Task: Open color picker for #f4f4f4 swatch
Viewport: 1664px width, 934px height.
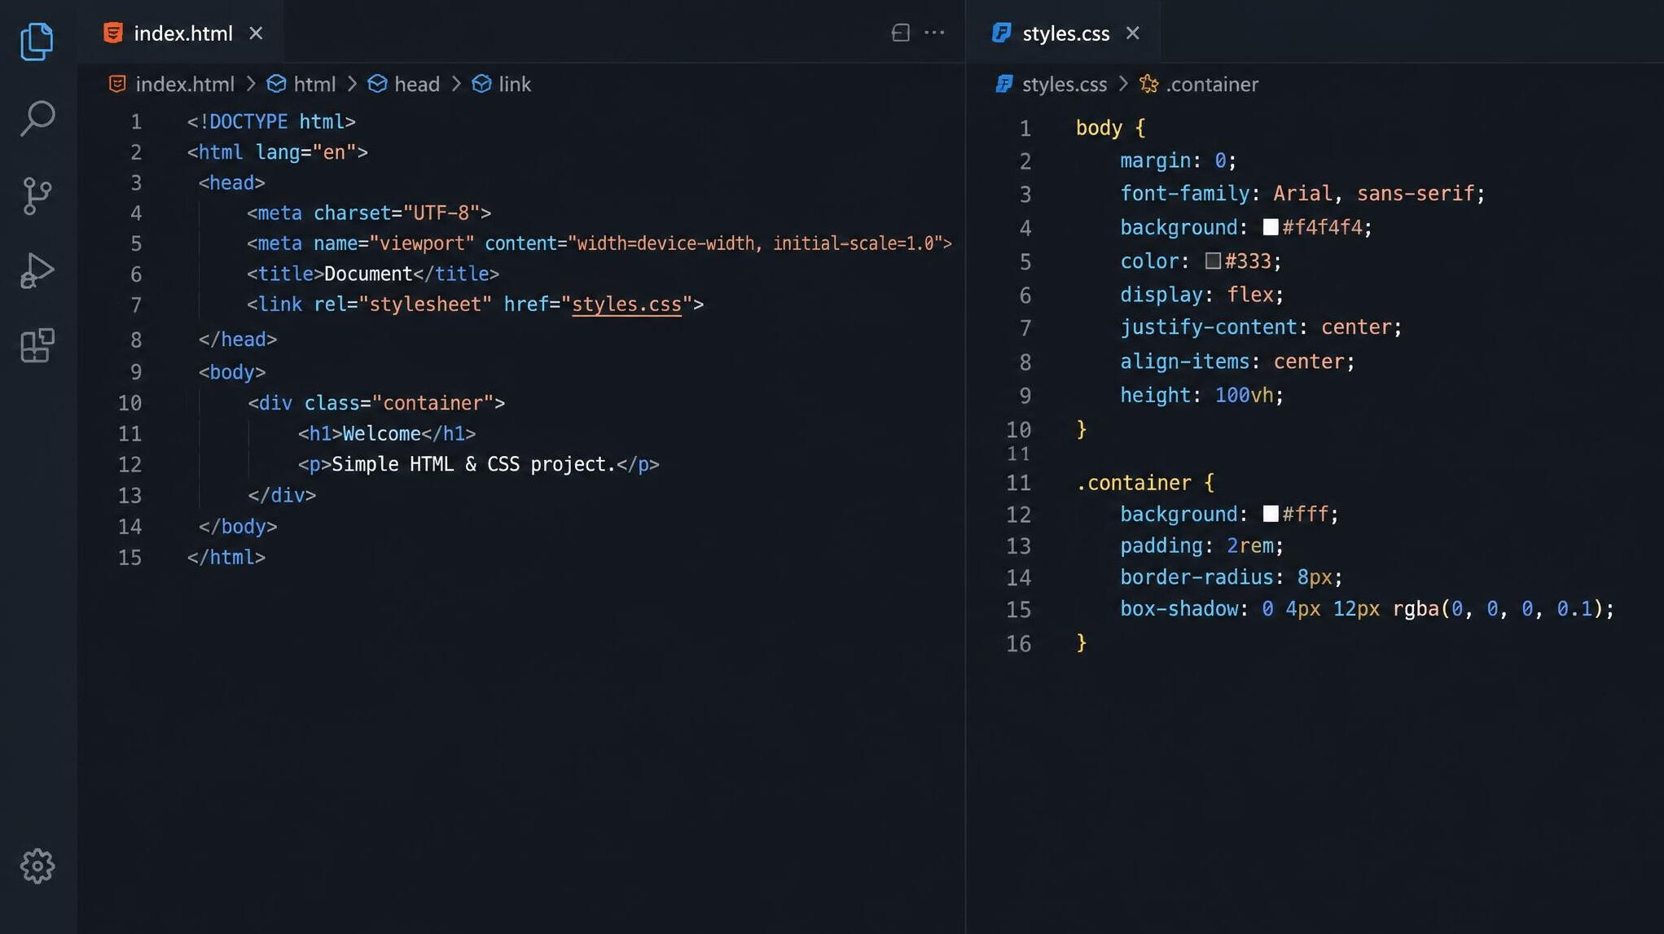Action: [1271, 227]
